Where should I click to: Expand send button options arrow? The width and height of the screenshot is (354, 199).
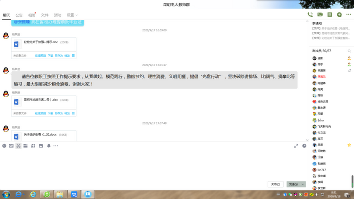303,184
